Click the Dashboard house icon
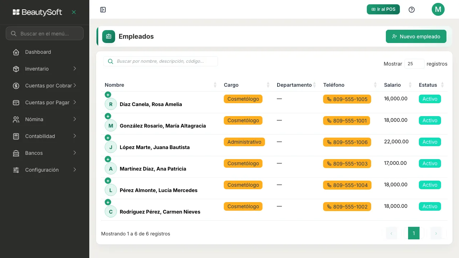The width and height of the screenshot is (459, 258). [16, 52]
